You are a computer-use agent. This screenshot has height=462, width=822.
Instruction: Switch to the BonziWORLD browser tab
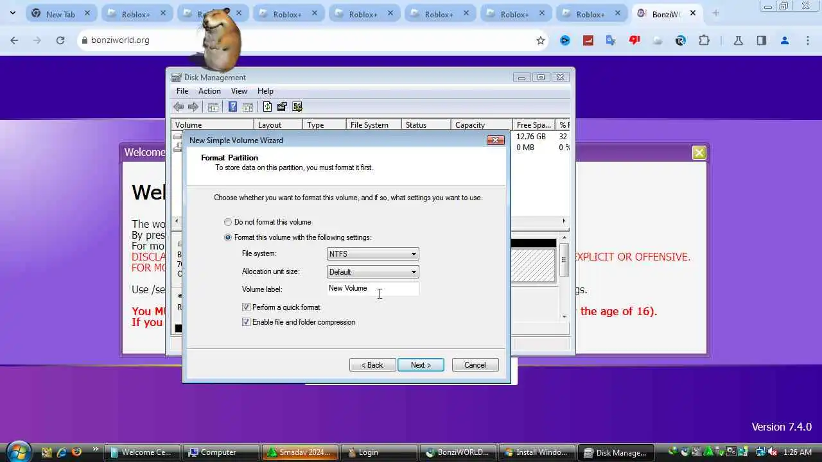tap(668, 13)
